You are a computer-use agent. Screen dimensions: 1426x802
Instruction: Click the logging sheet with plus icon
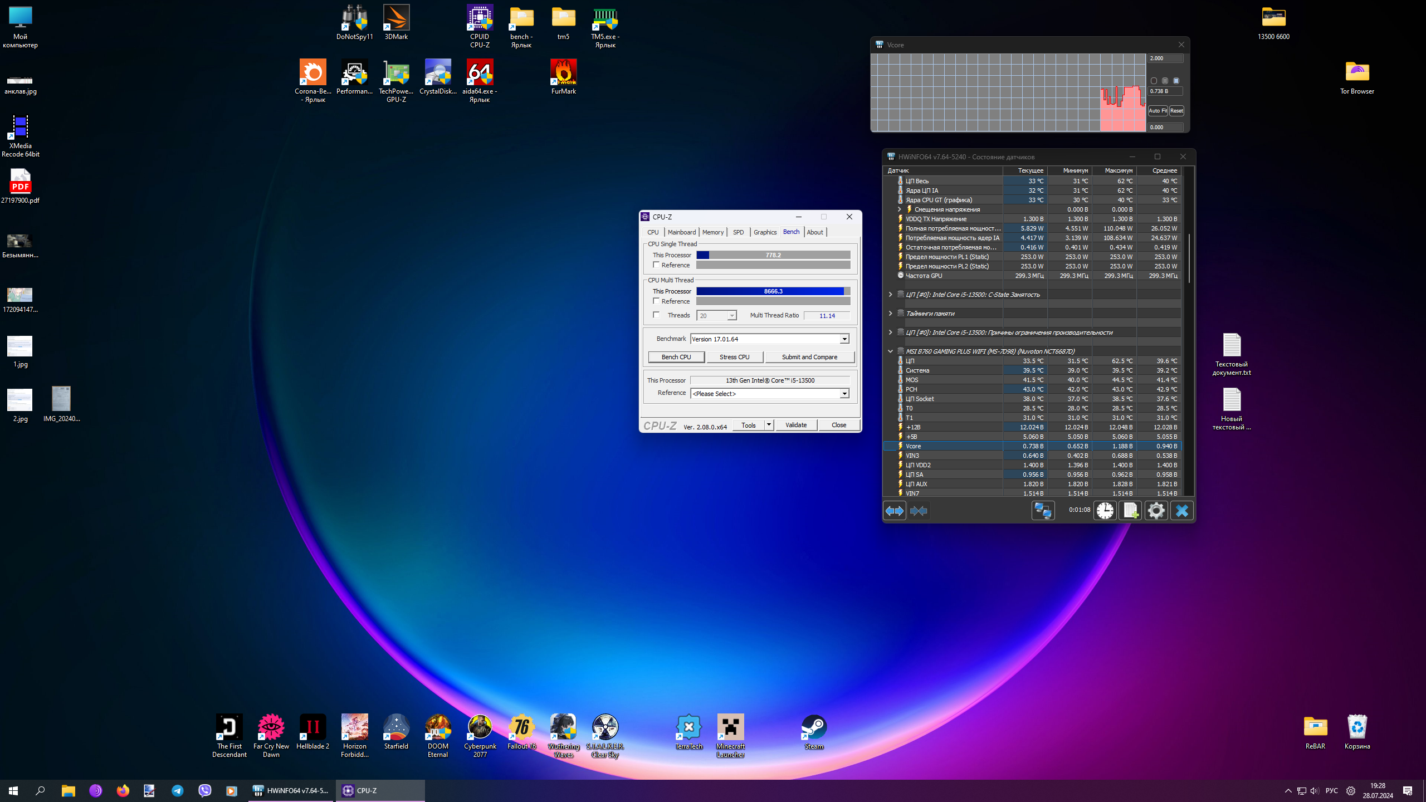coord(1131,511)
